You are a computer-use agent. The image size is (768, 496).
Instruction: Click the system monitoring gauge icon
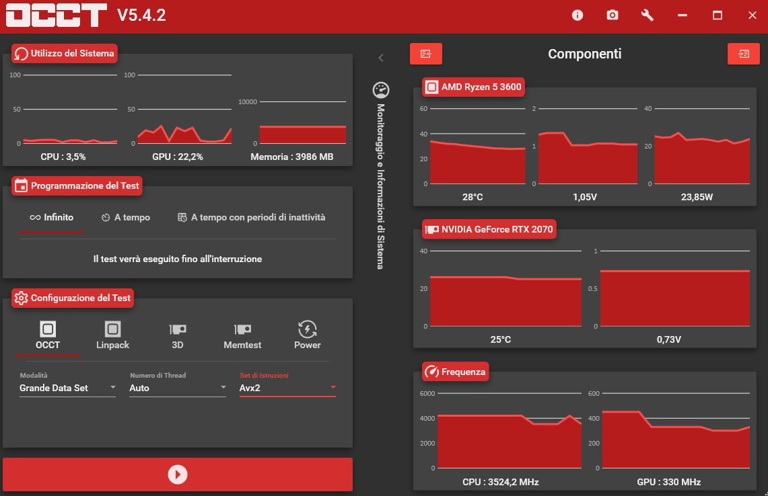(x=381, y=90)
